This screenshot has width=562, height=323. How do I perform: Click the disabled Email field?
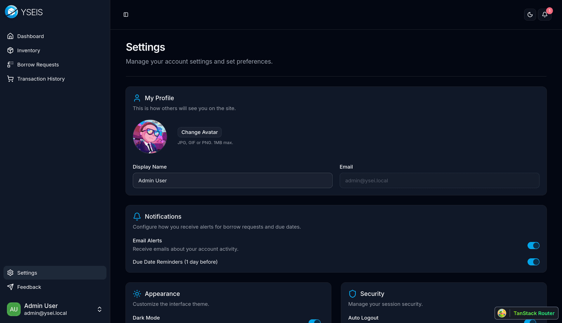[x=439, y=180]
